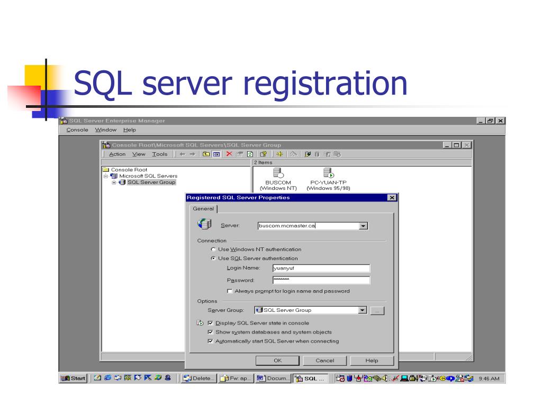Open the Server combo box dropdown arrow

pyautogui.click(x=363, y=226)
